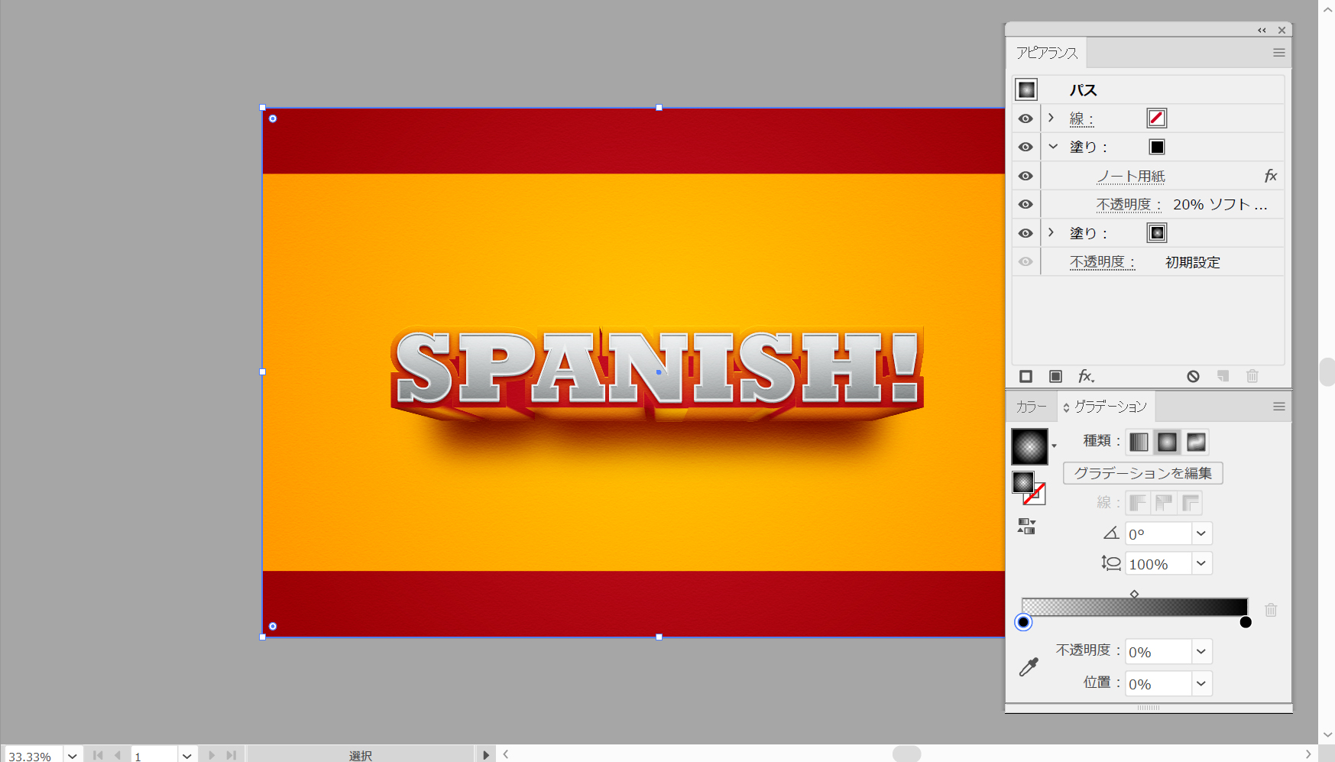Viewport: 1335px width, 762px height.
Task: Select the radial gradient type icon
Action: (x=1167, y=442)
